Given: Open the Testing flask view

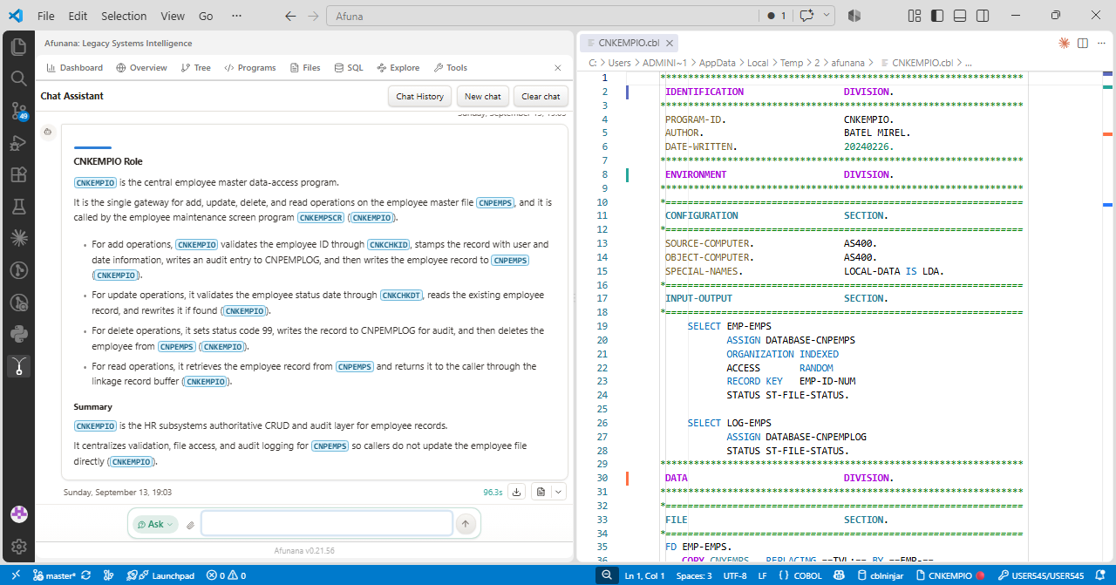Looking at the screenshot, I should [x=18, y=207].
